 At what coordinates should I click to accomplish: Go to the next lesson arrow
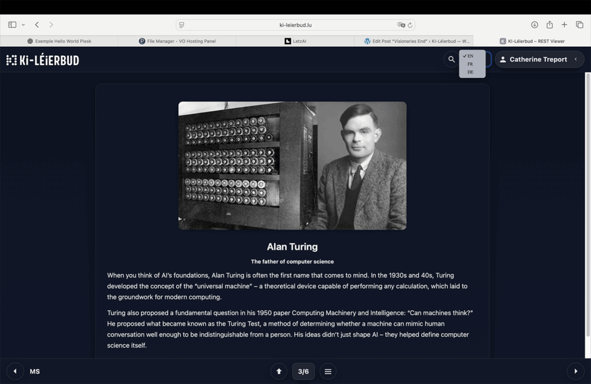[575, 371]
